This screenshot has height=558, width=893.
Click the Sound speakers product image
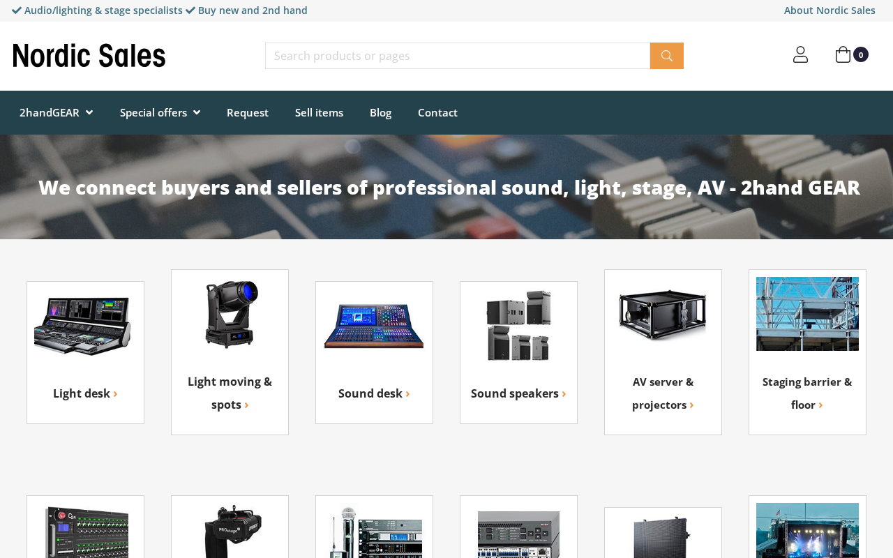click(518, 326)
